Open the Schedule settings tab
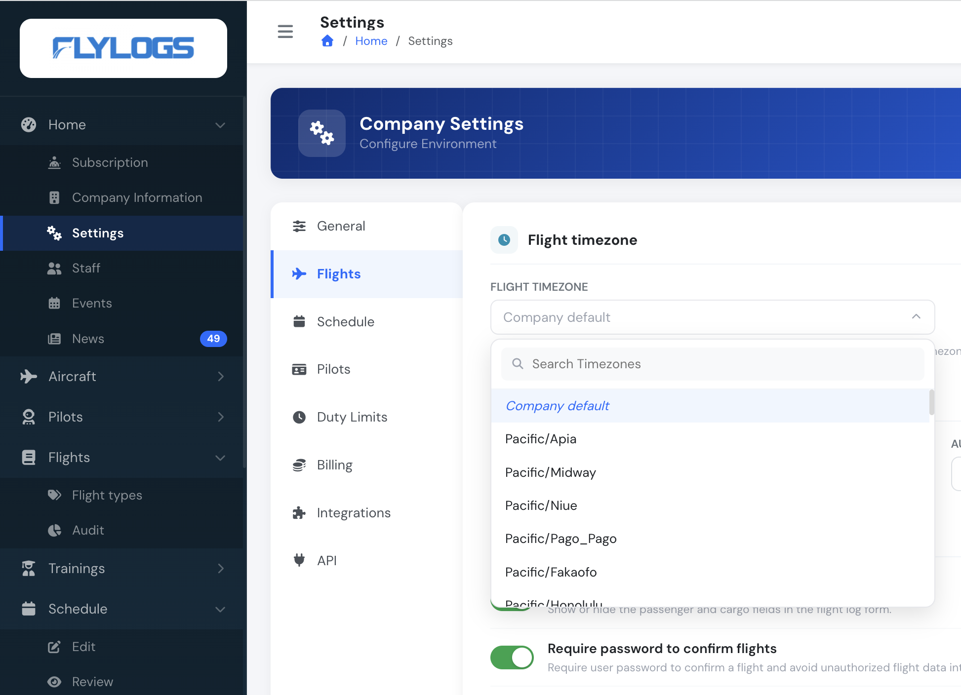The image size is (961, 695). (x=366, y=322)
